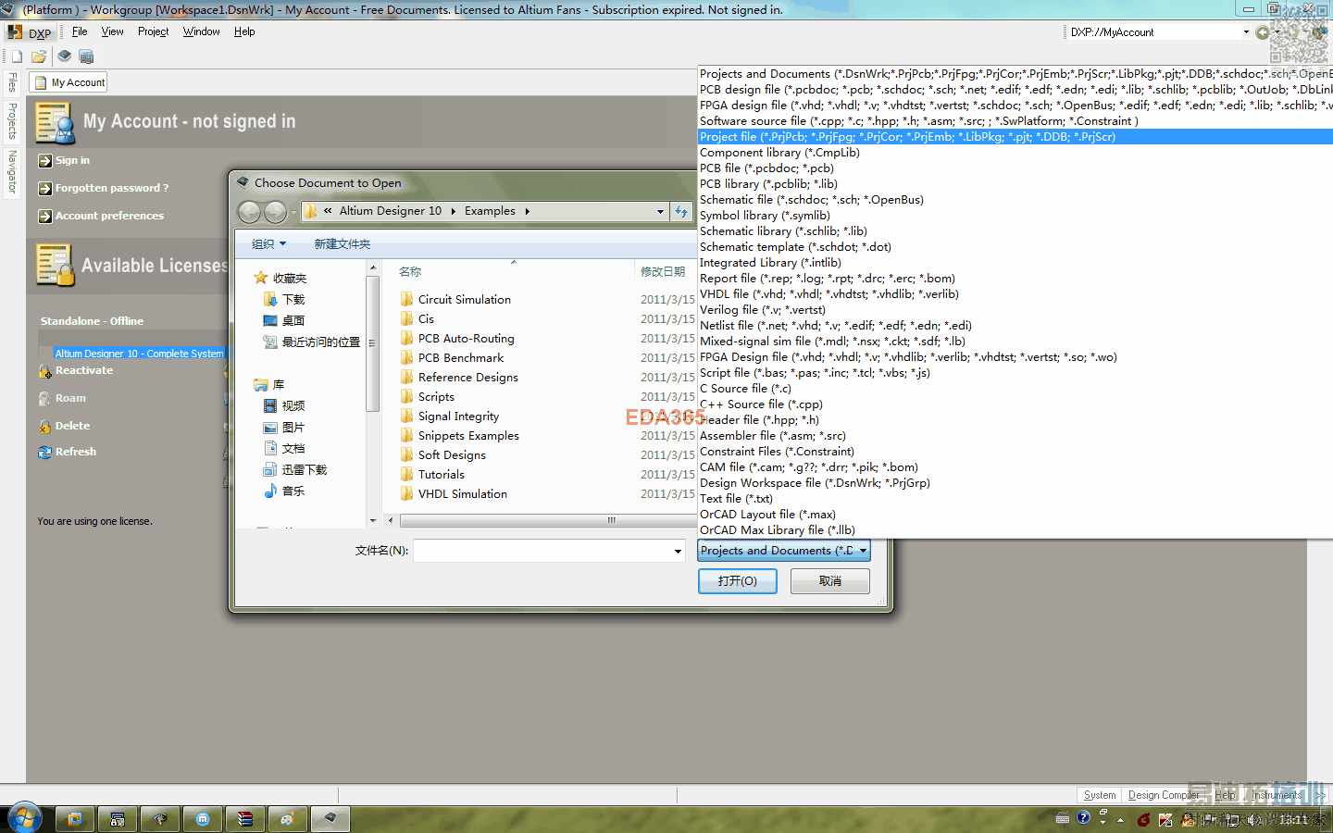Click the refresh button beside address bar
1333x833 pixels.
click(681, 212)
